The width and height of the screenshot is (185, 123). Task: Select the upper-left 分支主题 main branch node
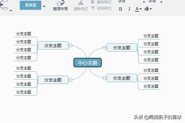[53, 46]
